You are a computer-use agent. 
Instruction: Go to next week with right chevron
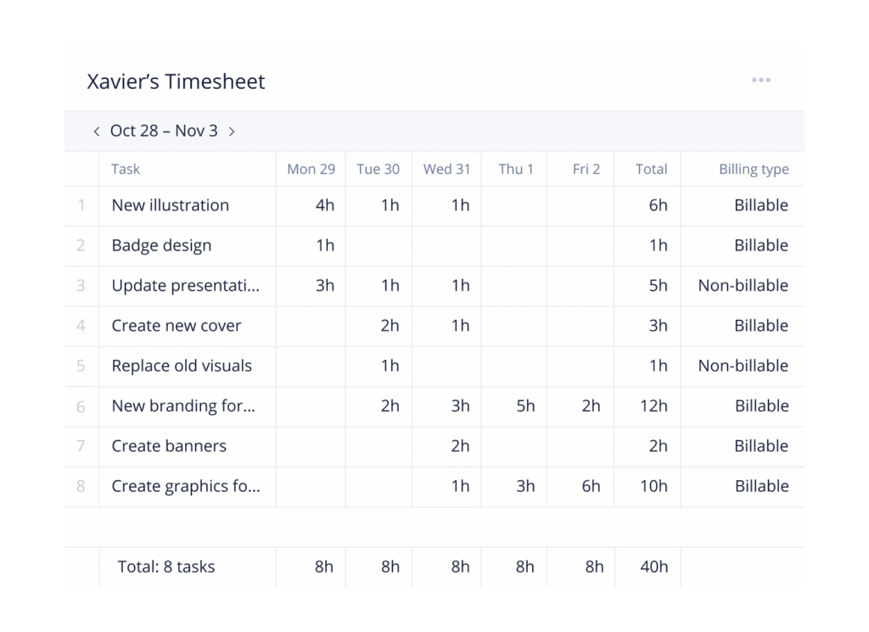tap(232, 131)
